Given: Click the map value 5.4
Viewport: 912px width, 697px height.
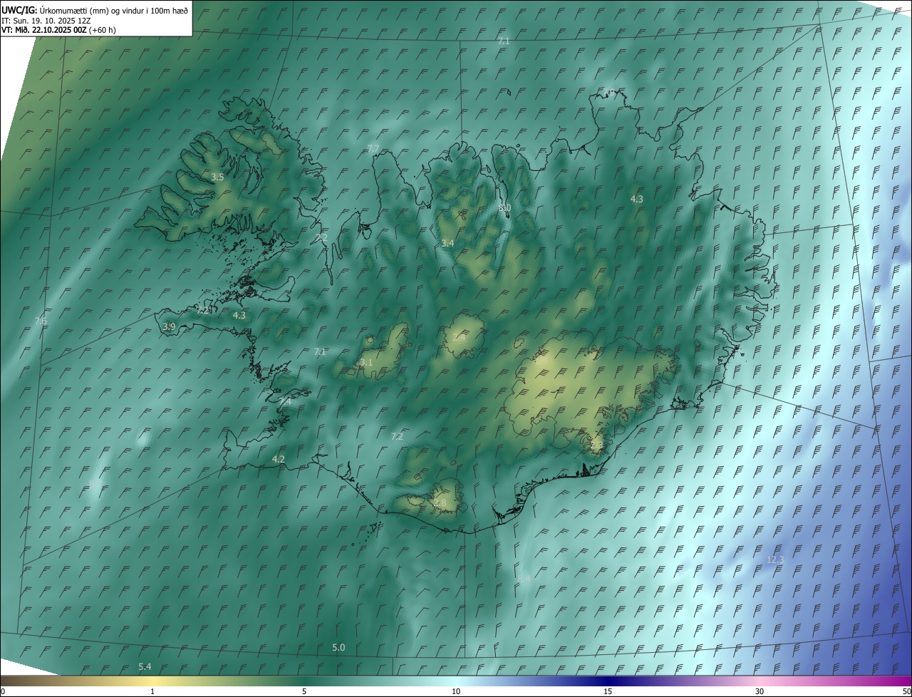Looking at the screenshot, I should [x=145, y=666].
